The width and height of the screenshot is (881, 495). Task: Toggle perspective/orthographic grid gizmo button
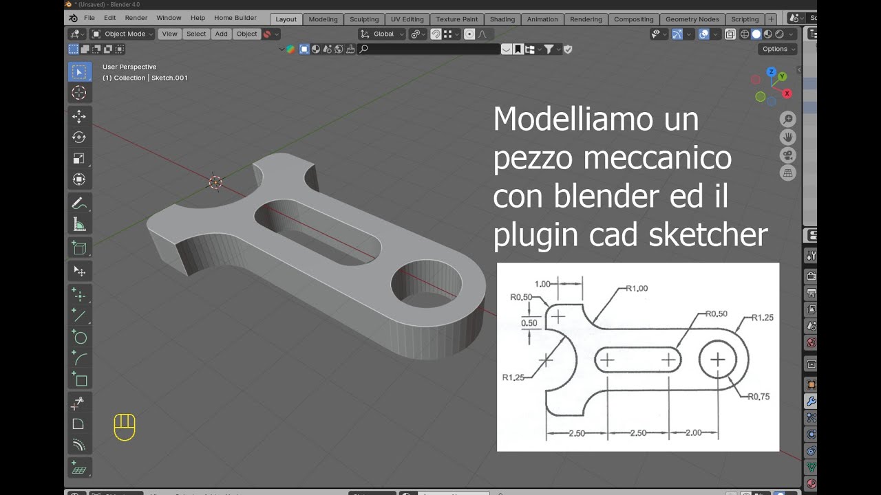tap(787, 173)
